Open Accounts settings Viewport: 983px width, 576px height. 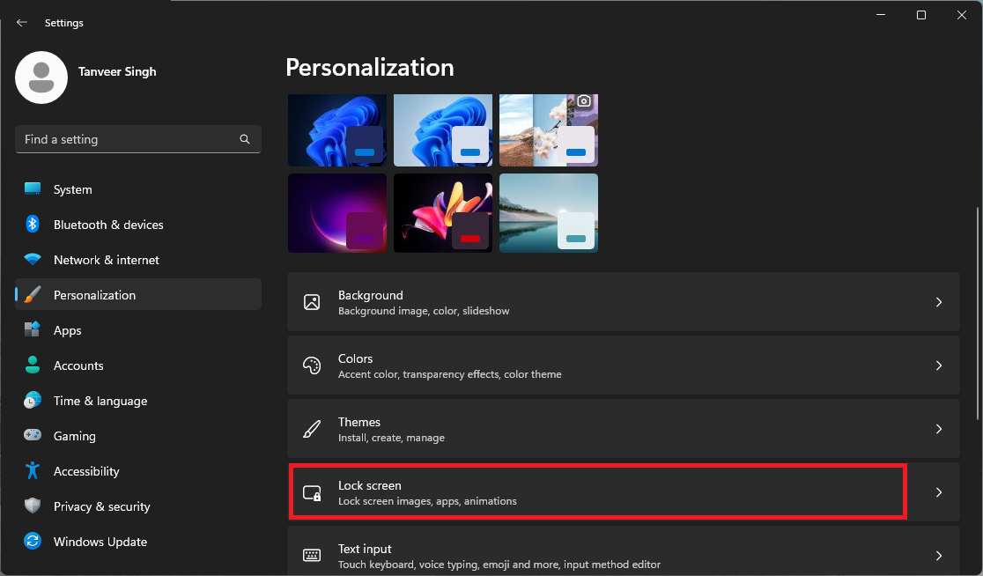(x=78, y=366)
